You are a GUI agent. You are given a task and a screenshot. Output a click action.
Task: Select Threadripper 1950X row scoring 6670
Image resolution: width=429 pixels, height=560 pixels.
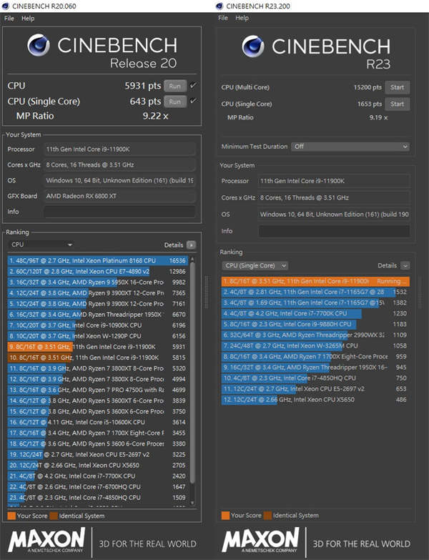click(98, 315)
